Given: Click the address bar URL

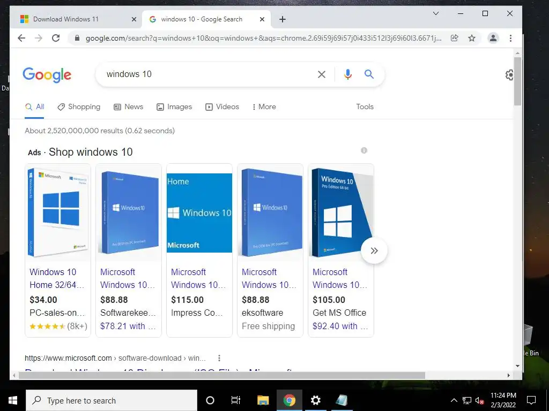Looking at the screenshot, I should tap(263, 38).
